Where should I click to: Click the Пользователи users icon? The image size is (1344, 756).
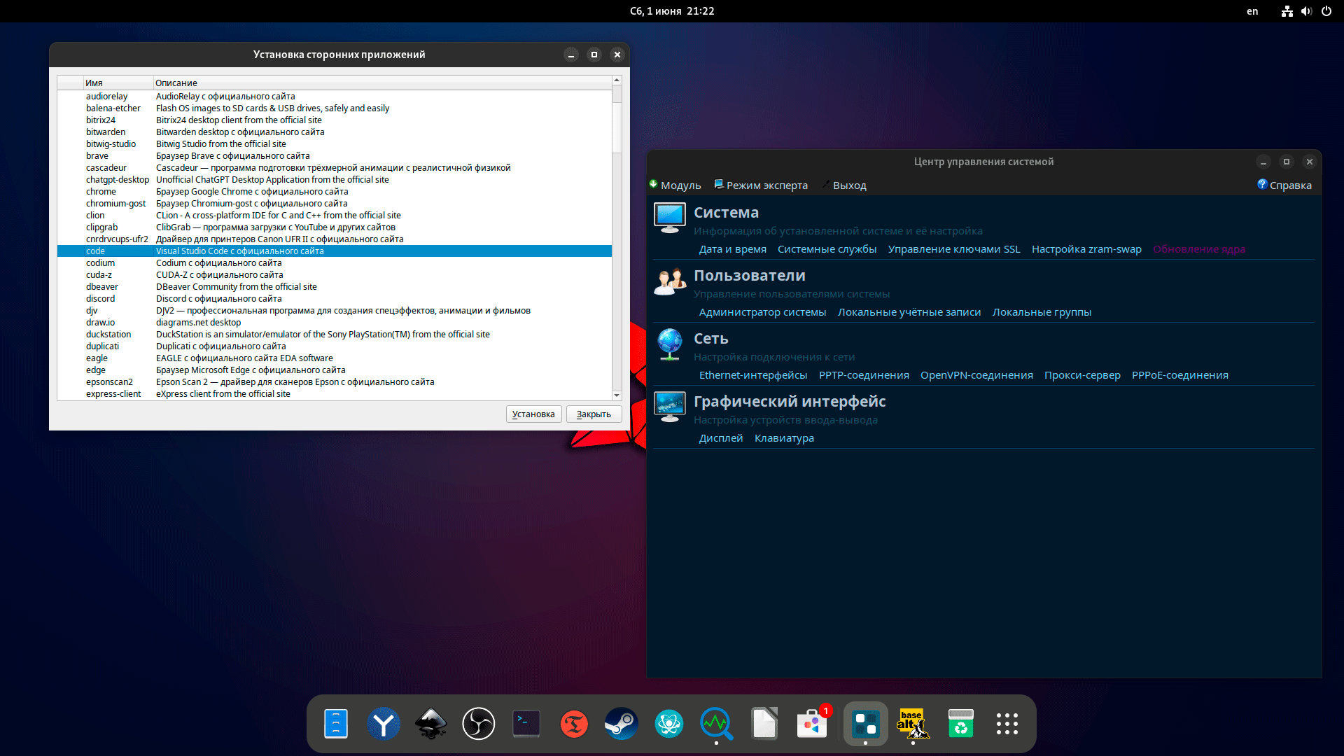(669, 281)
